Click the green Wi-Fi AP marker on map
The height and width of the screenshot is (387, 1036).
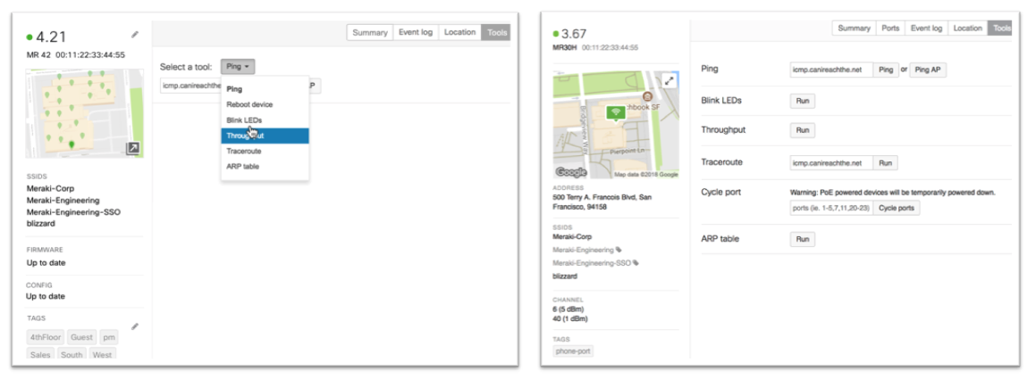[x=615, y=113]
